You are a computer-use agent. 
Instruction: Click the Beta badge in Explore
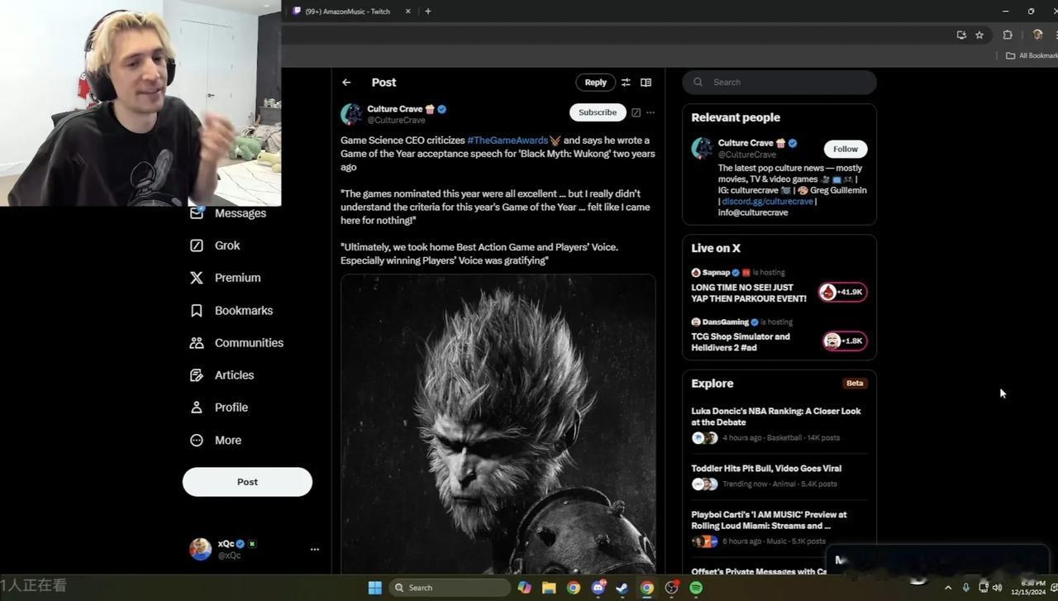pyautogui.click(x=855, y=383)
